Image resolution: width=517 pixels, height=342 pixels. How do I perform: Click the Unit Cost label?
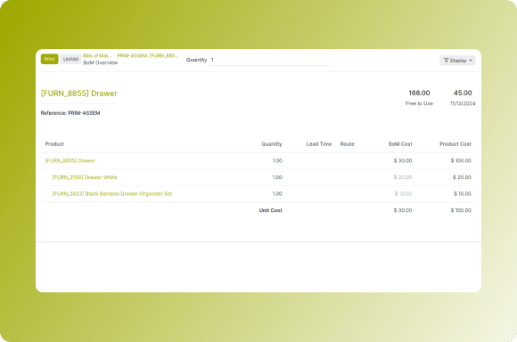pyautogui.click(x=270, y=210)
